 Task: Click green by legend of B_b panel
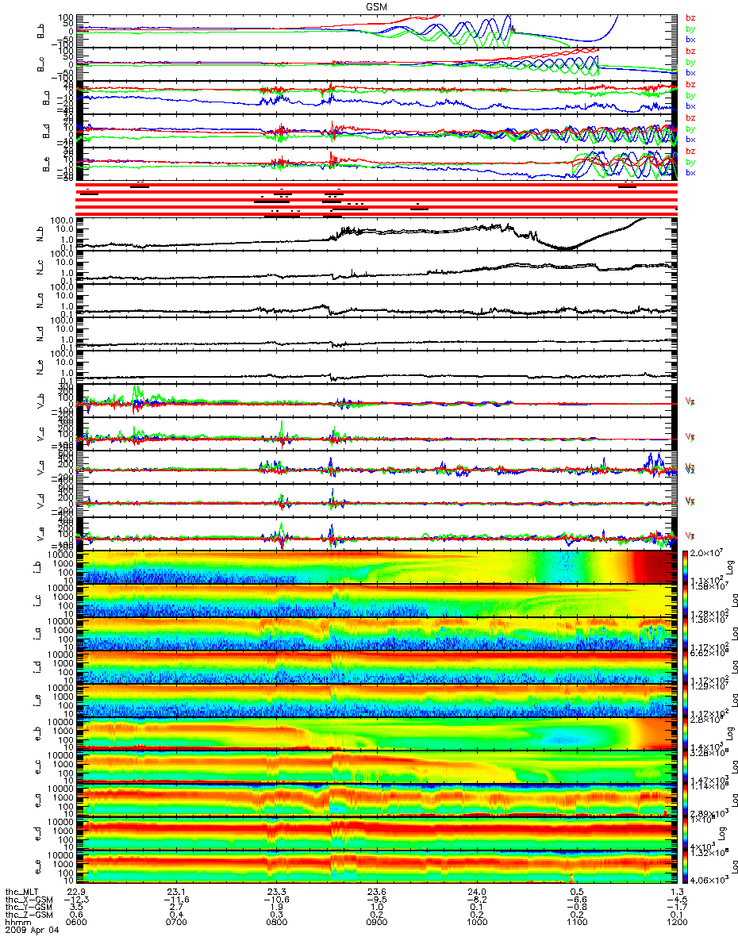(x=690, y=29)
